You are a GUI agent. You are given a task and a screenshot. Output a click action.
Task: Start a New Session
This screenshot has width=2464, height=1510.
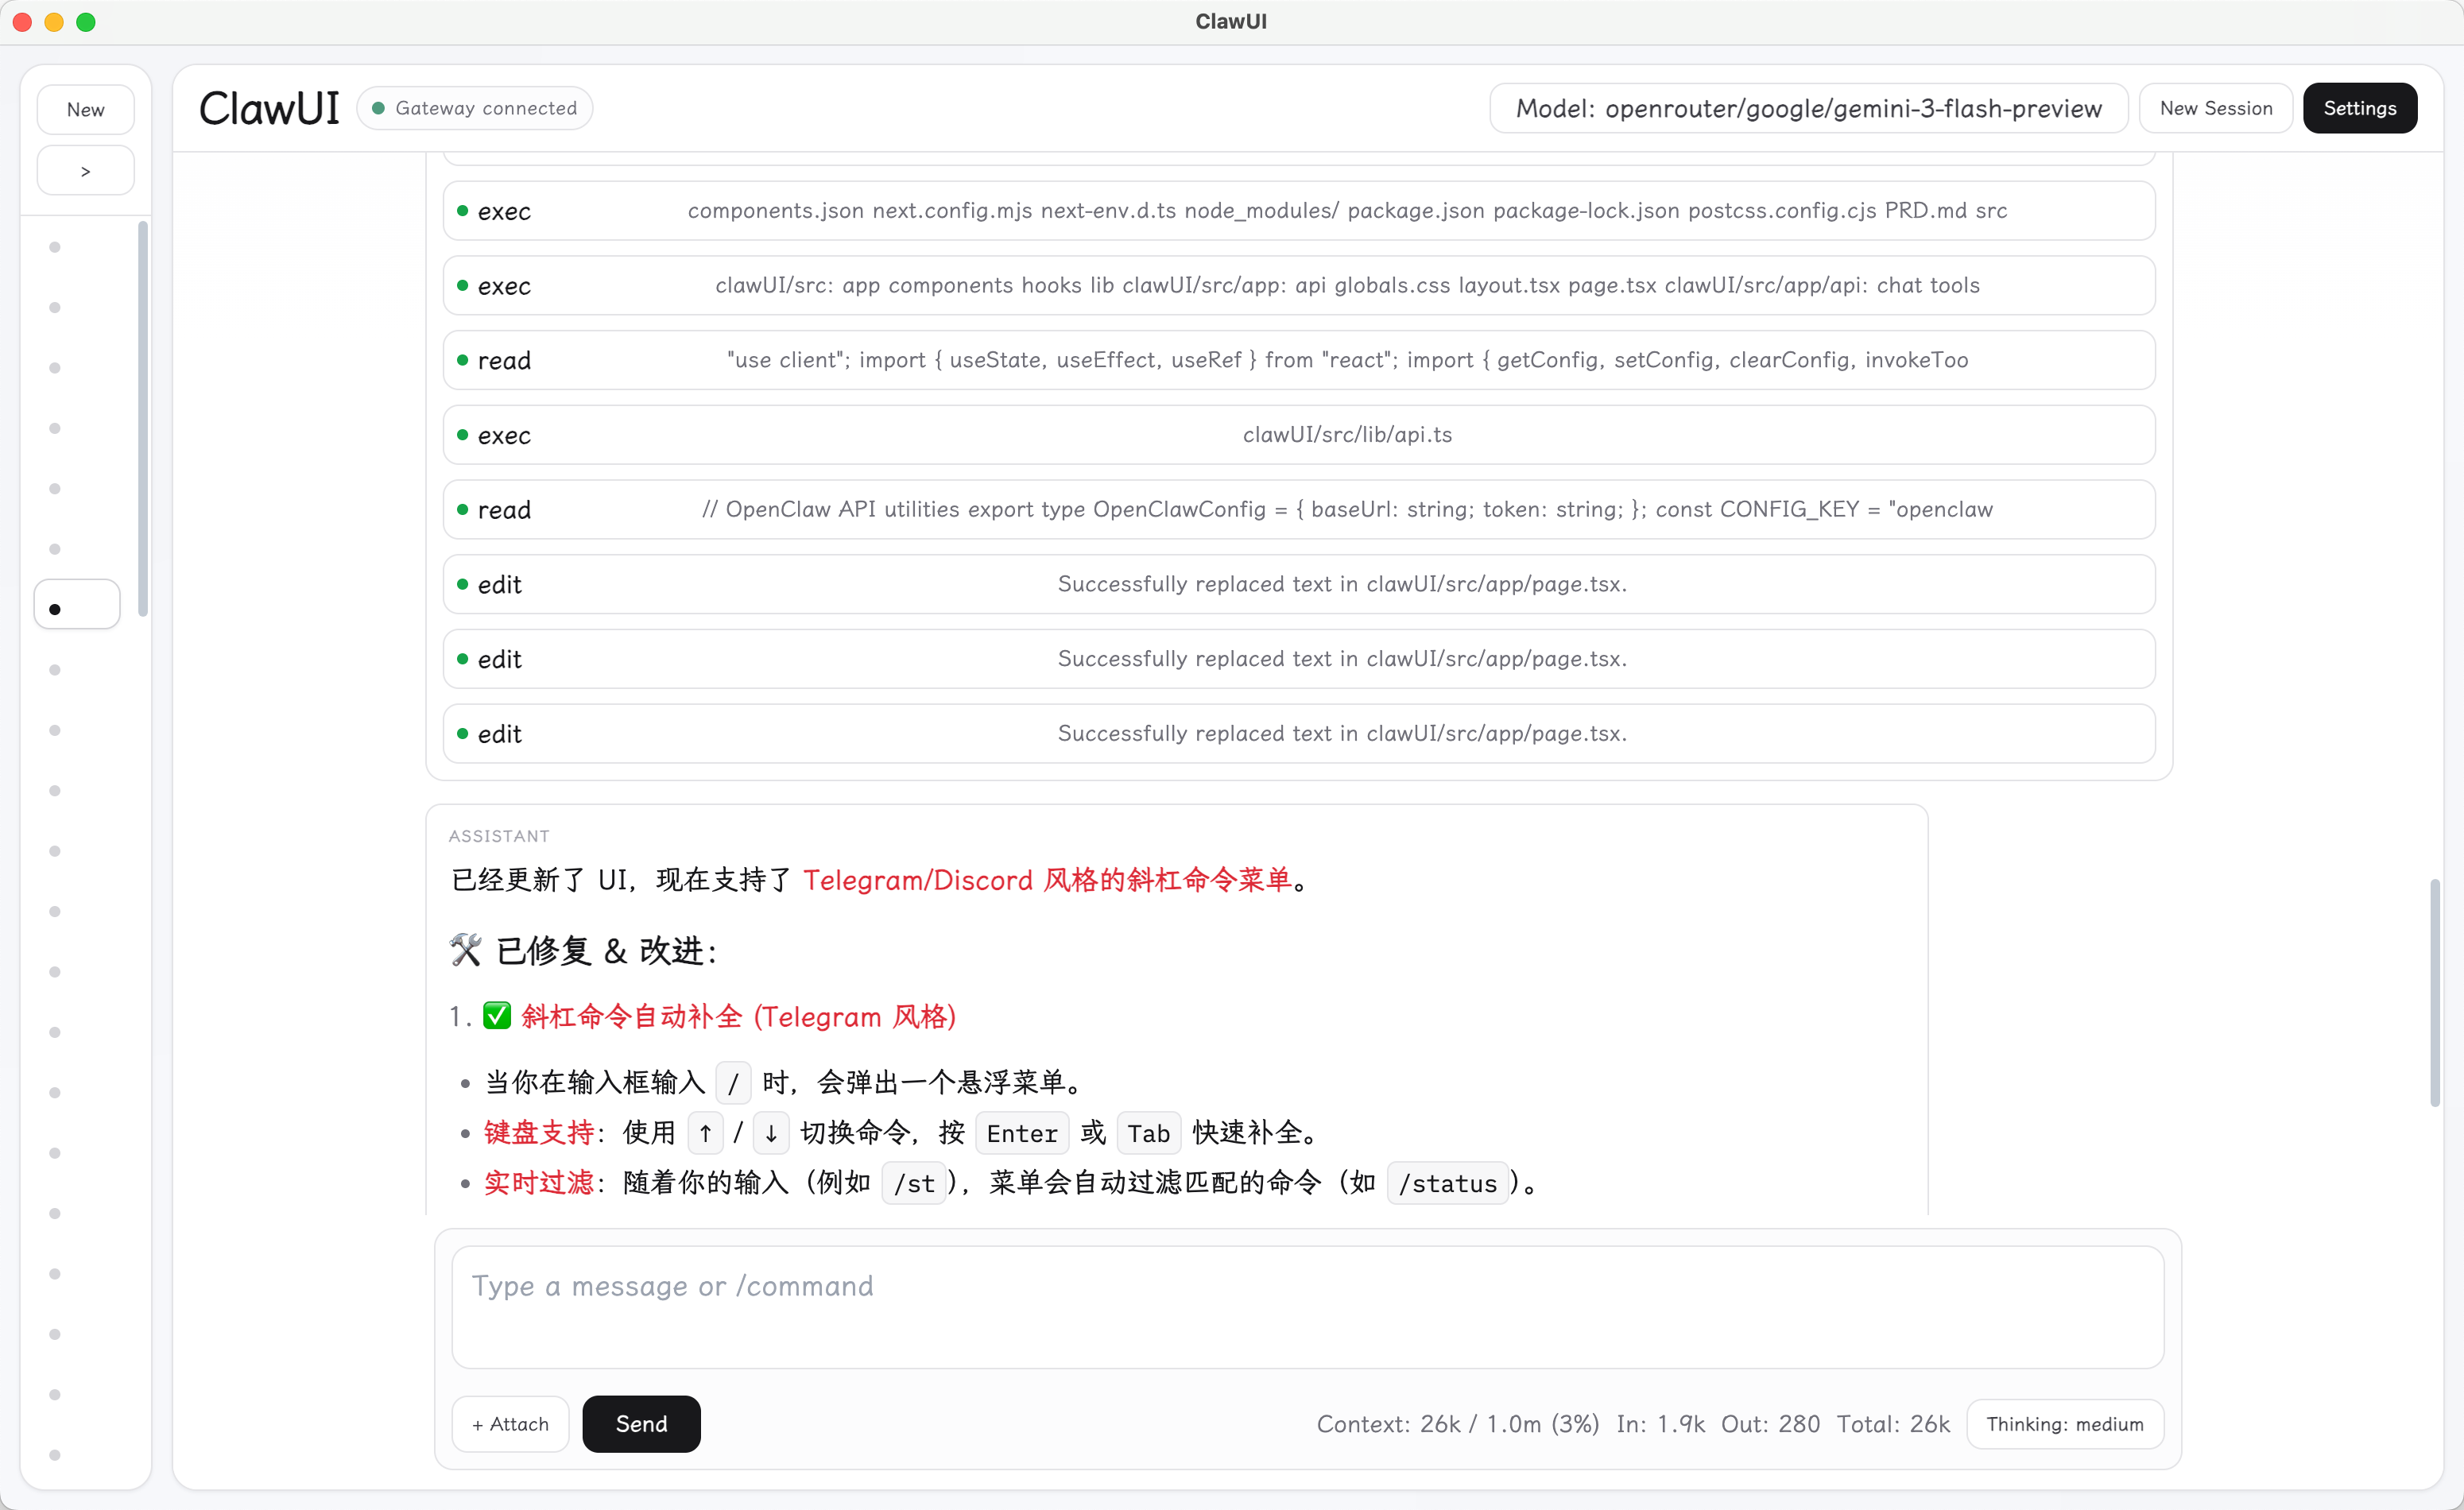tap(2216, 108)
